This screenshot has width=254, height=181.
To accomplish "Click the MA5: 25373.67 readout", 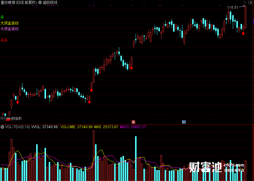I will pyautogui.click(x=106, y=127).
